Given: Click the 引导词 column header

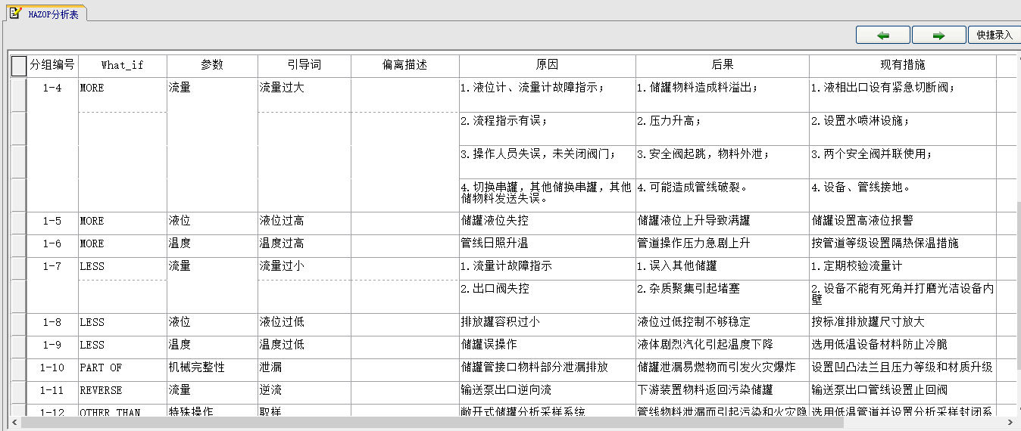Looking at the screenshot, I should pyautogui.click(x=304, y=65).
